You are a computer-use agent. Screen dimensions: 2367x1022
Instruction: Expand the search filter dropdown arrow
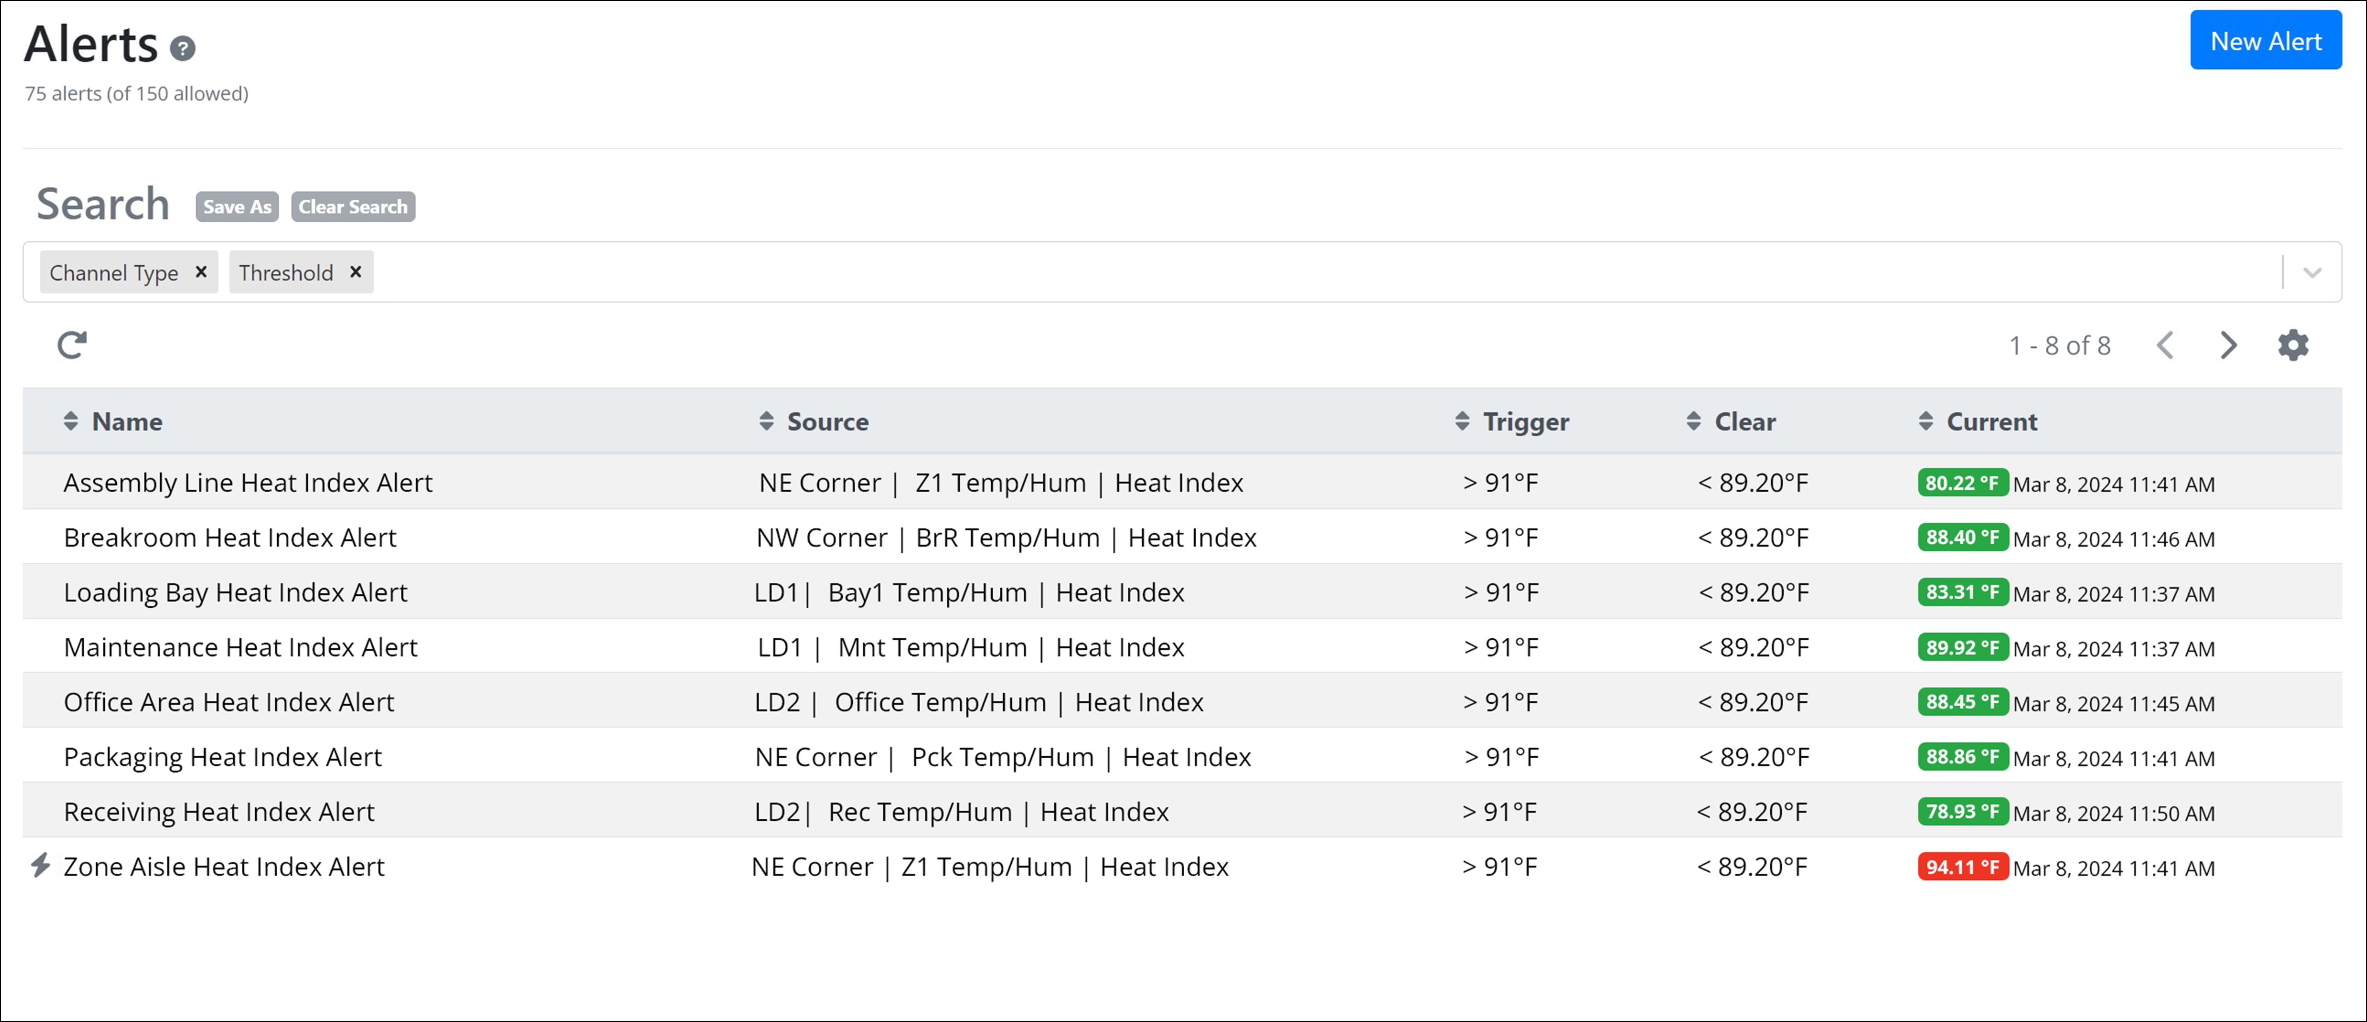point(2312,272)
